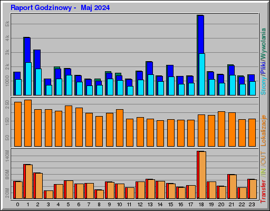Image resolution: width=270 pixels, height=211 pixels.
Task: Click the 80M label on transfer y-axis
Action: pyautogui.click(x=7, y=175)
